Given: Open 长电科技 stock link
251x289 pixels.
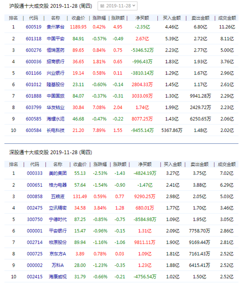Looking at the screenshot, I should tap(56, 130).
